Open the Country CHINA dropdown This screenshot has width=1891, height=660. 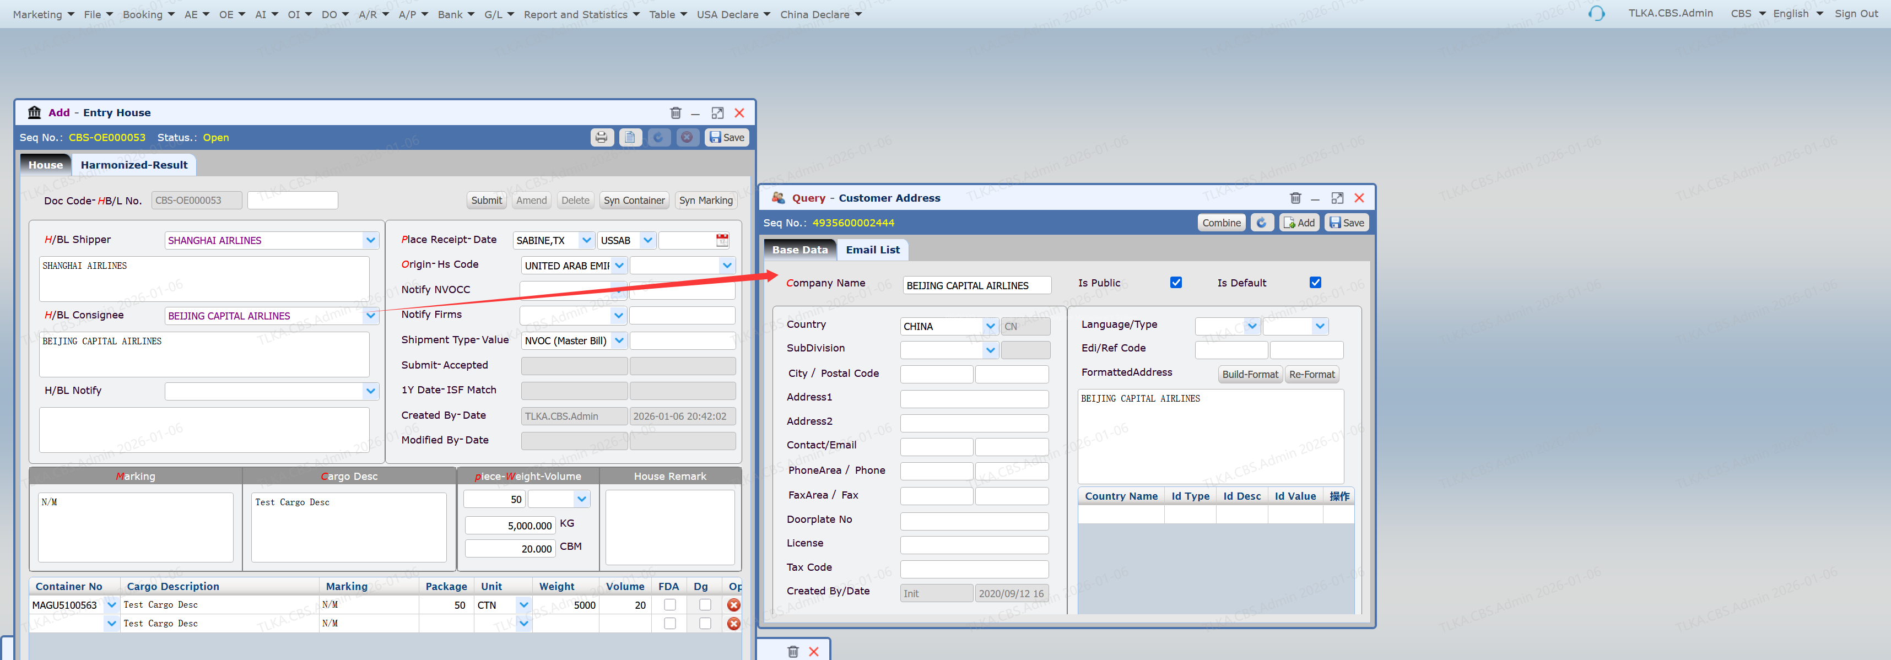click(990, 327)
